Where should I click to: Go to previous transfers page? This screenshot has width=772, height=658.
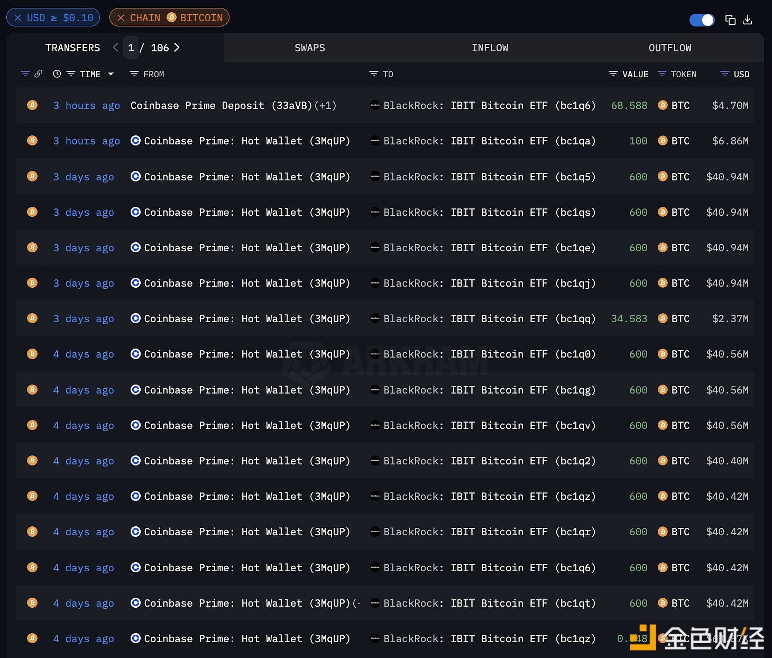115,48
